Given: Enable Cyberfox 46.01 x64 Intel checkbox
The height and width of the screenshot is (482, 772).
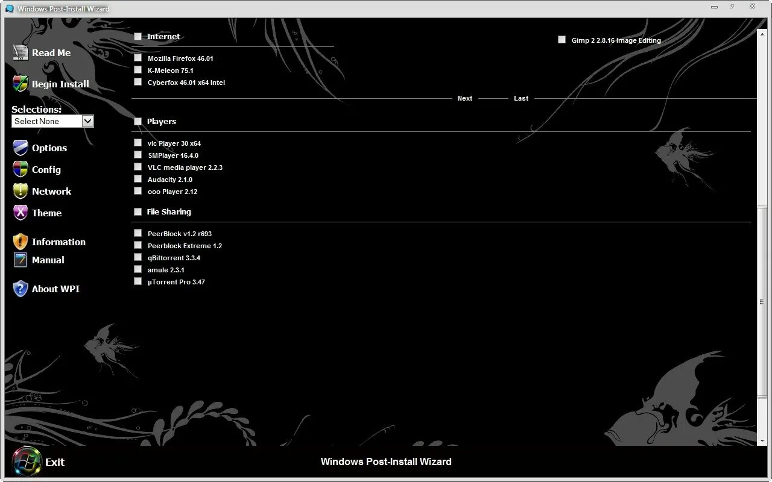Looking at the screenshot, I should (x=138, y=83).
